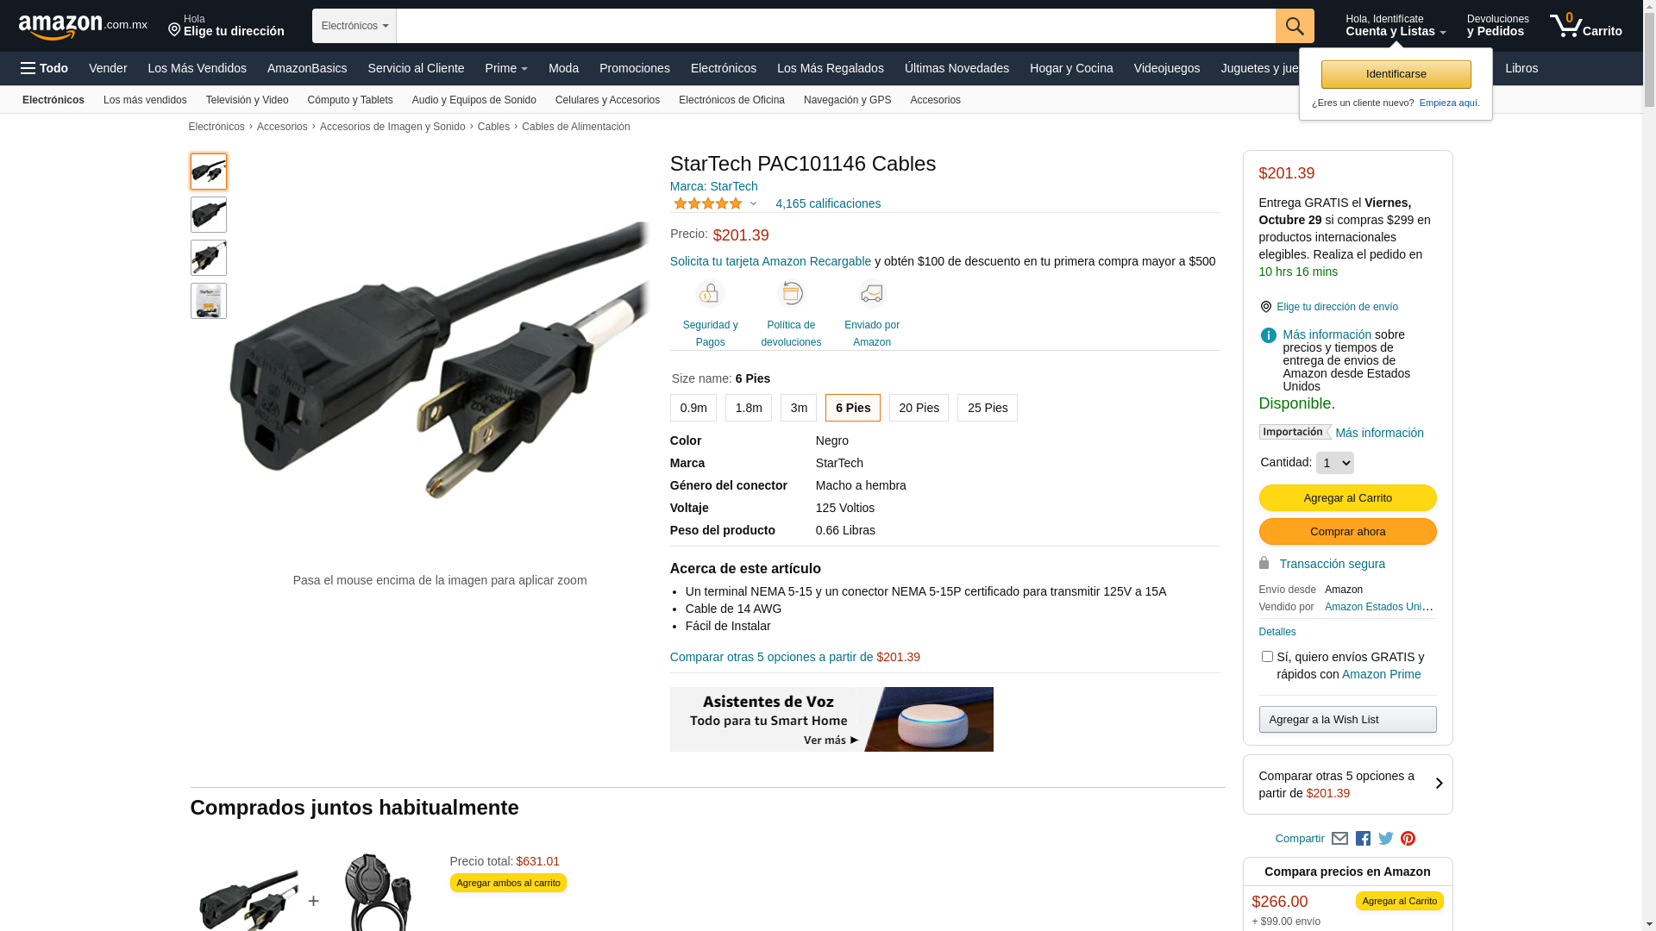This screenshot has width=1656, height=931.
Task: Open the Todo hamburger menu
Action: pyautogui.click(x=45, y=68)
